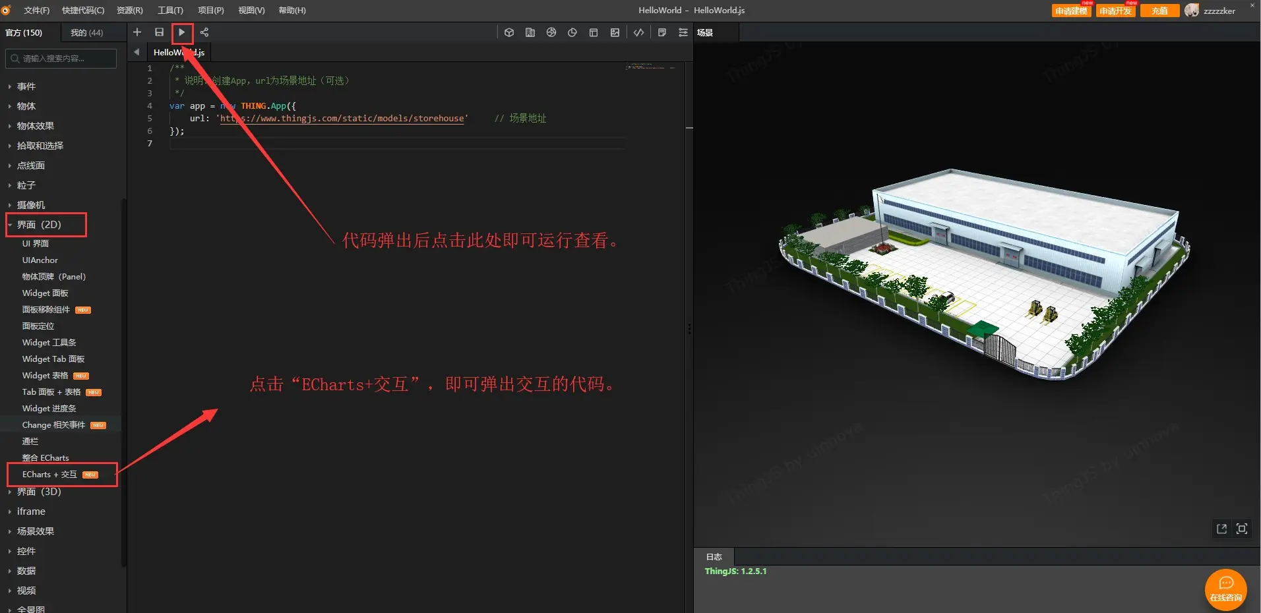1261x613 pixels.
Task: Open the pie chart icon
Action: pos(572,32)
